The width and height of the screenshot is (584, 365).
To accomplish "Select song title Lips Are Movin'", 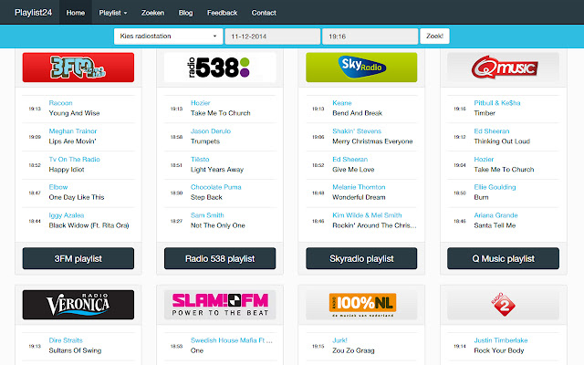I will [72, 141].
